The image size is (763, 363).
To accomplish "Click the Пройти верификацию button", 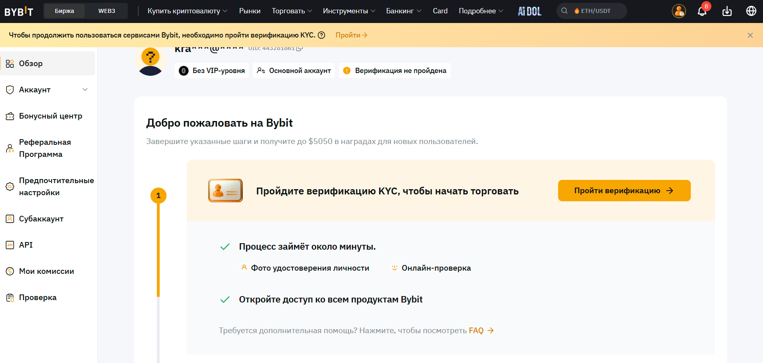I will point(624,191).
